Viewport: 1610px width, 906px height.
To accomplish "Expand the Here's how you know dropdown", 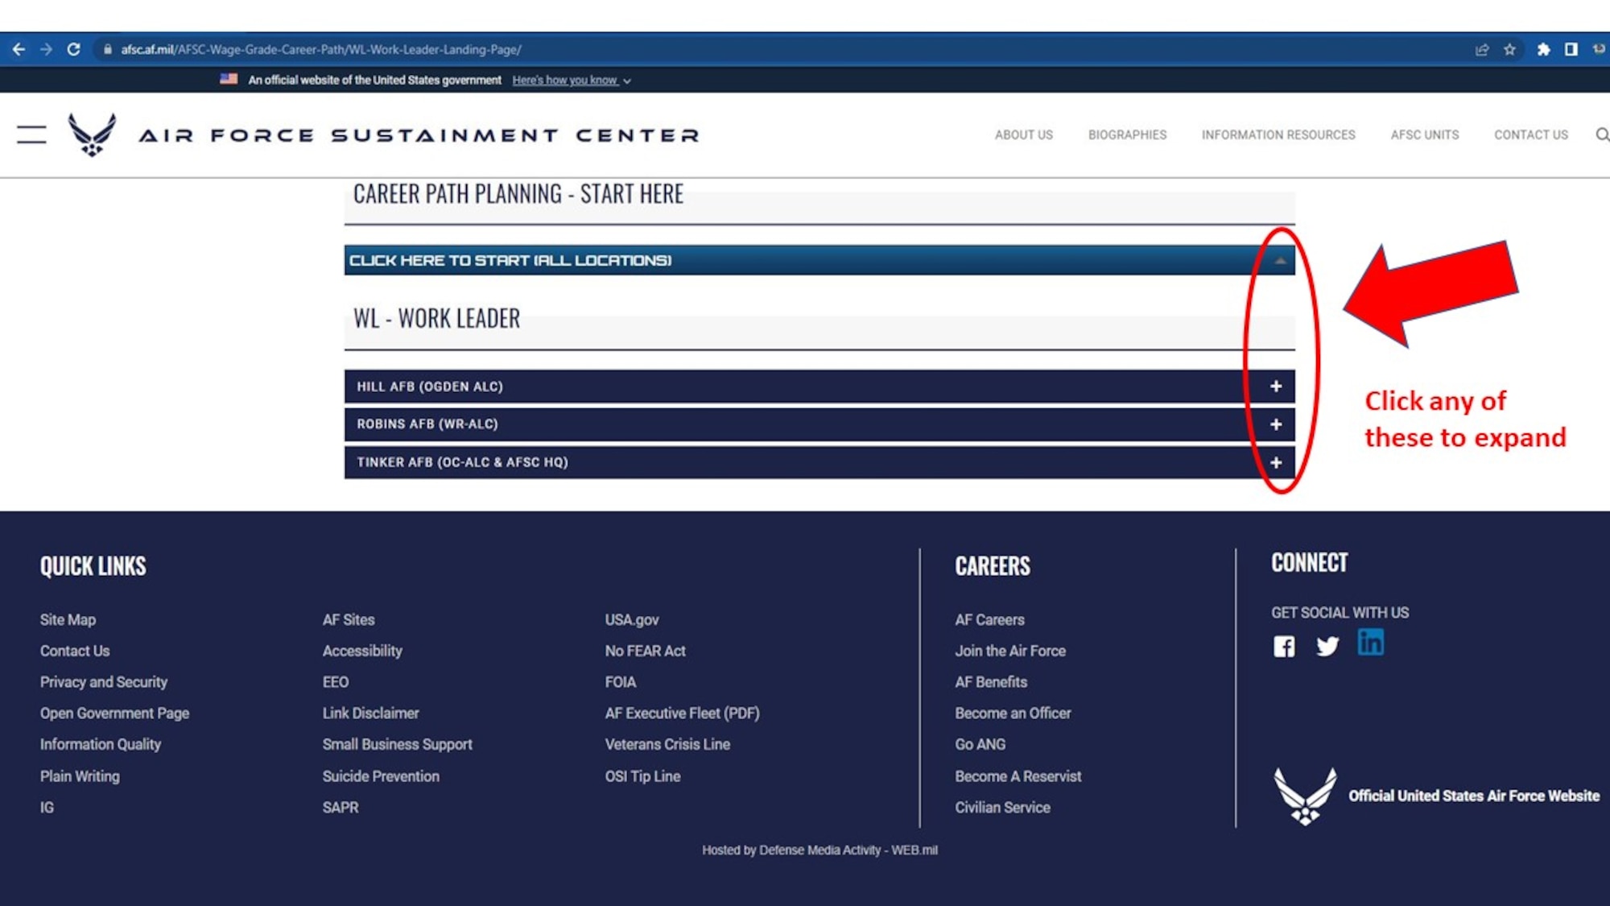I will pos(572,81).
